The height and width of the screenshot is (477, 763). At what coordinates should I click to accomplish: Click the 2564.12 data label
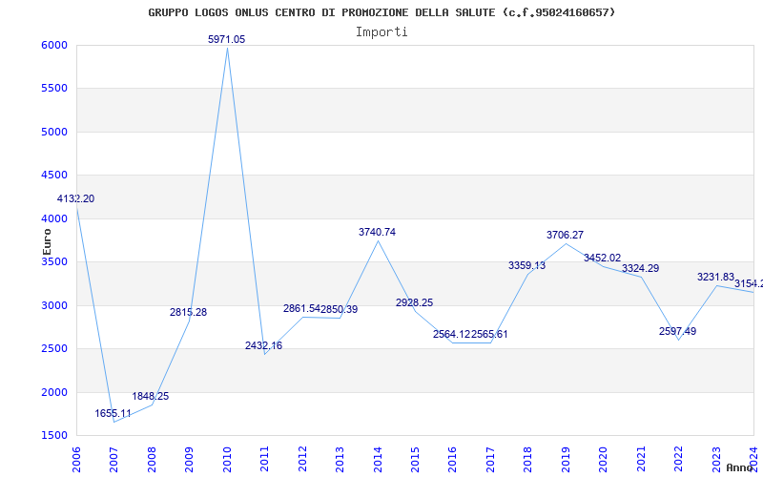pyautogui.click(x=451, y=335)
